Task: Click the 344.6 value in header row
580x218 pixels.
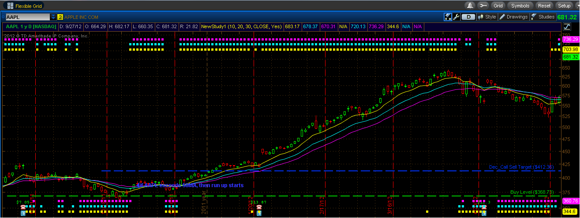Action: pos(393,26)
